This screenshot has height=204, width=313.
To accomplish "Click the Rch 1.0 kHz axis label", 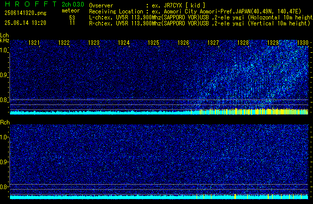I will click(x=4, y=137).
